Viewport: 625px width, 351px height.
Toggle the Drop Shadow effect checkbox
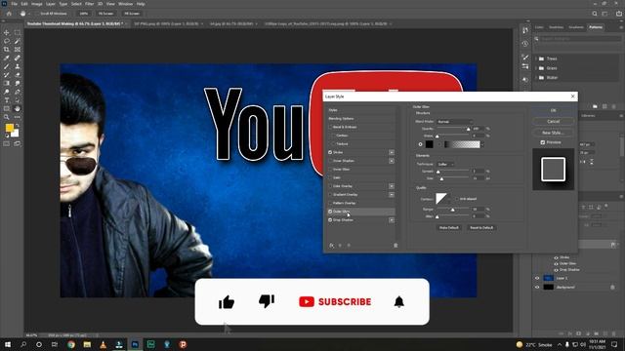330,220
